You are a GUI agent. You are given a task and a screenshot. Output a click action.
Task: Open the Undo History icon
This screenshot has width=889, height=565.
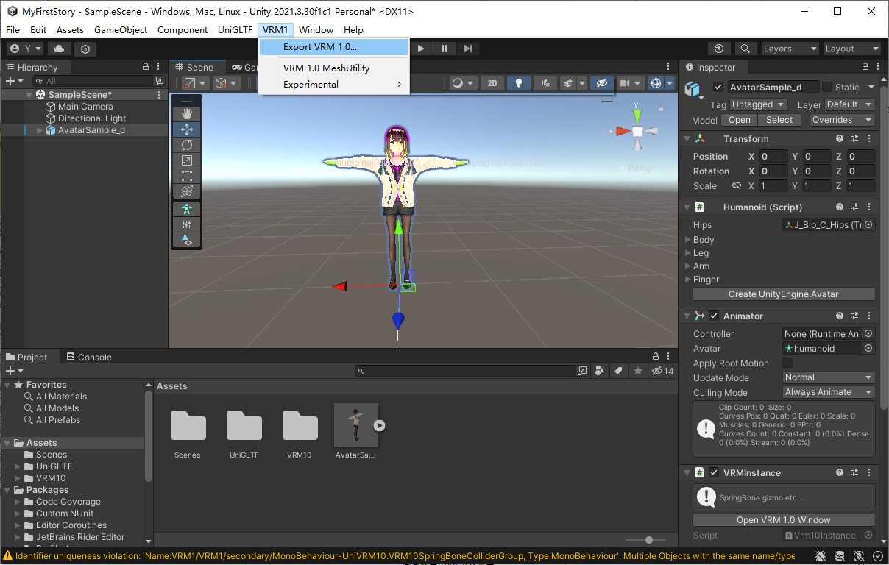(719, 49)
